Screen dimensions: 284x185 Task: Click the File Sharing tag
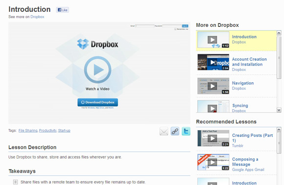click(x=28, y=131)
